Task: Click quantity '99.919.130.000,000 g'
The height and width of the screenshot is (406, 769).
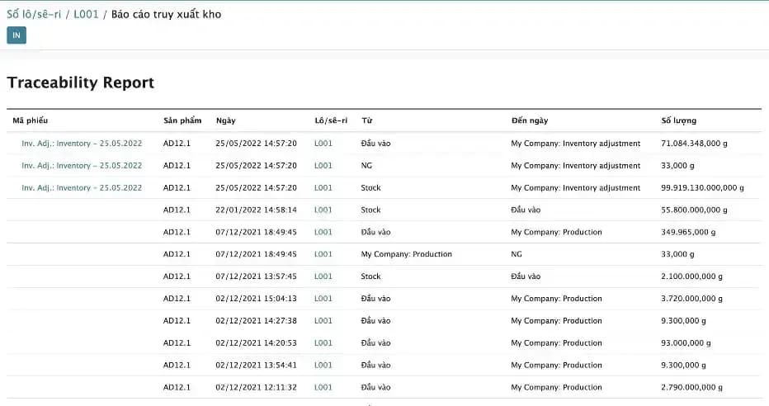Action: [x=702, y=188]
